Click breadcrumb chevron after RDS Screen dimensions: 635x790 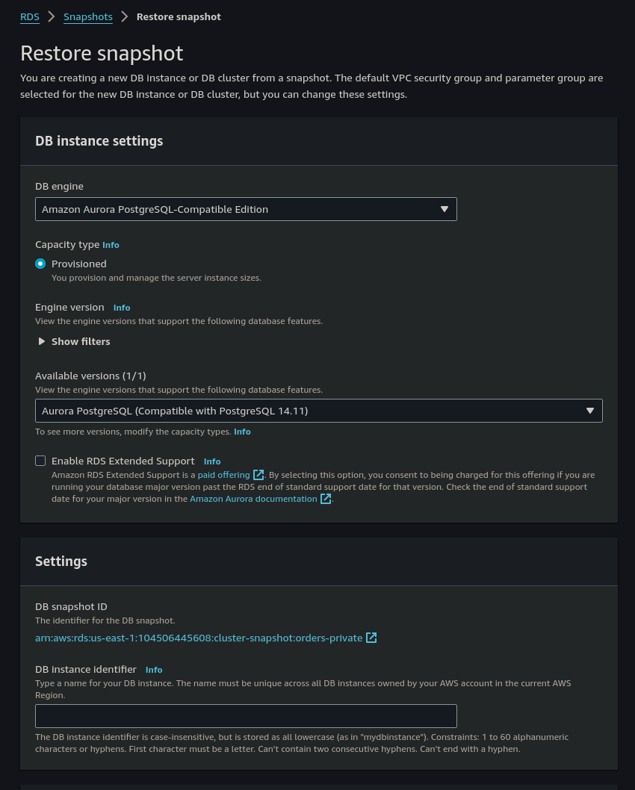[52, 16]
